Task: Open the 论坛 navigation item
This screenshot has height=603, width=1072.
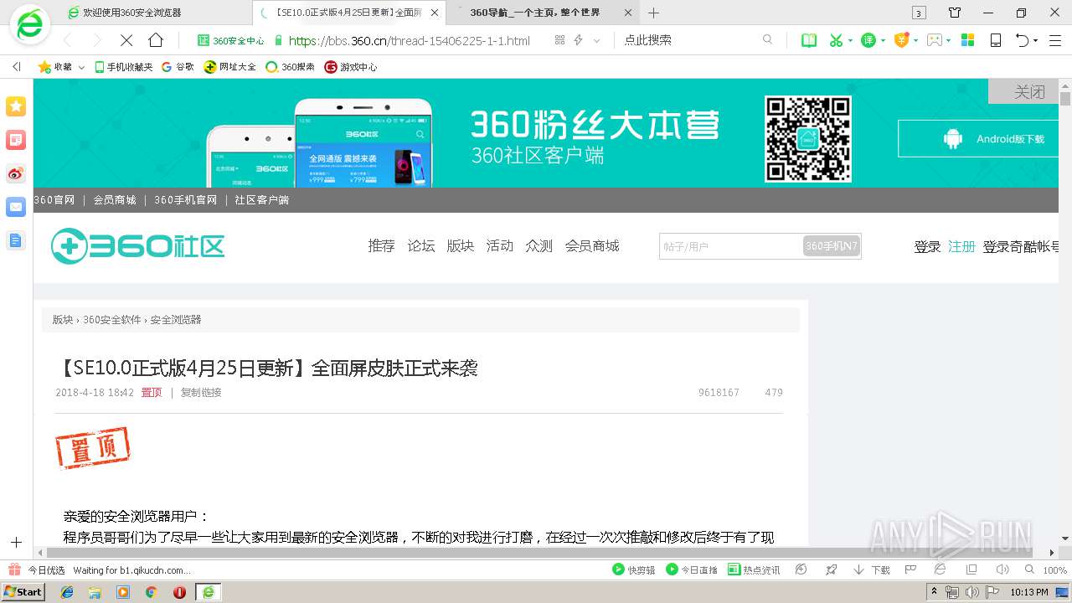Action: tap(421, 245)
